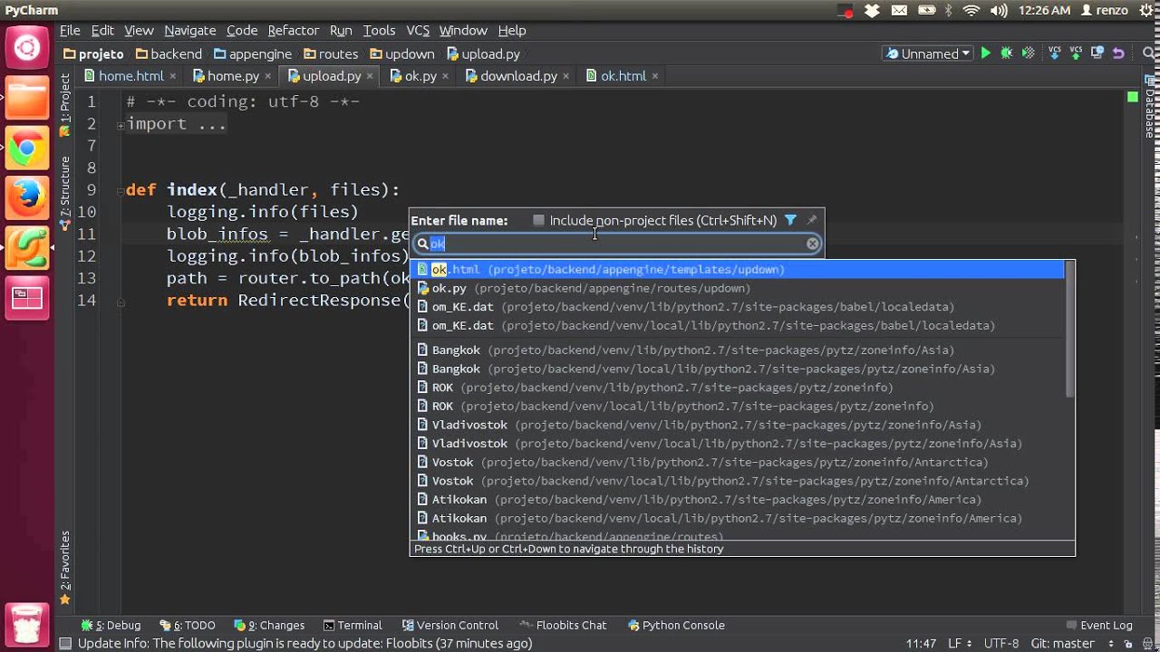Open the system volume indicator
This screenshot has height=652, width=1160.
point(999,11)
